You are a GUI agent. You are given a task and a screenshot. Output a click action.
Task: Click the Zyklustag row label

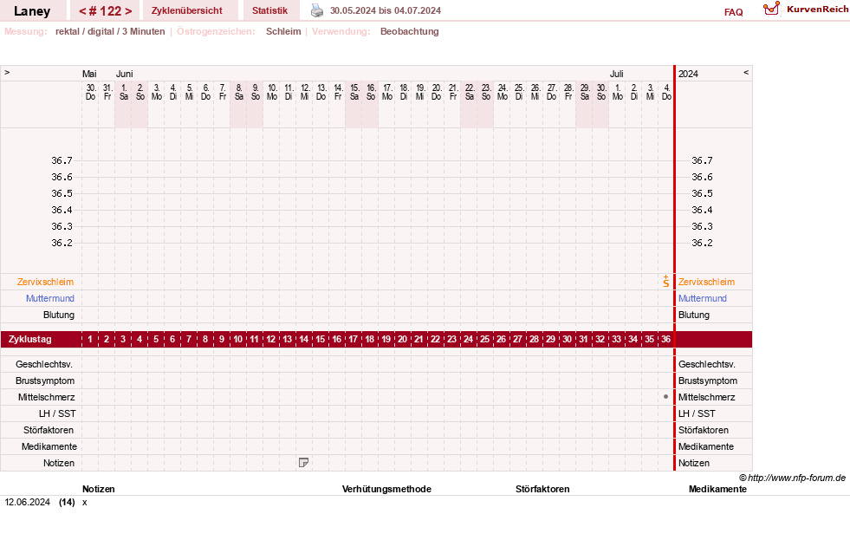pos(29,339)
